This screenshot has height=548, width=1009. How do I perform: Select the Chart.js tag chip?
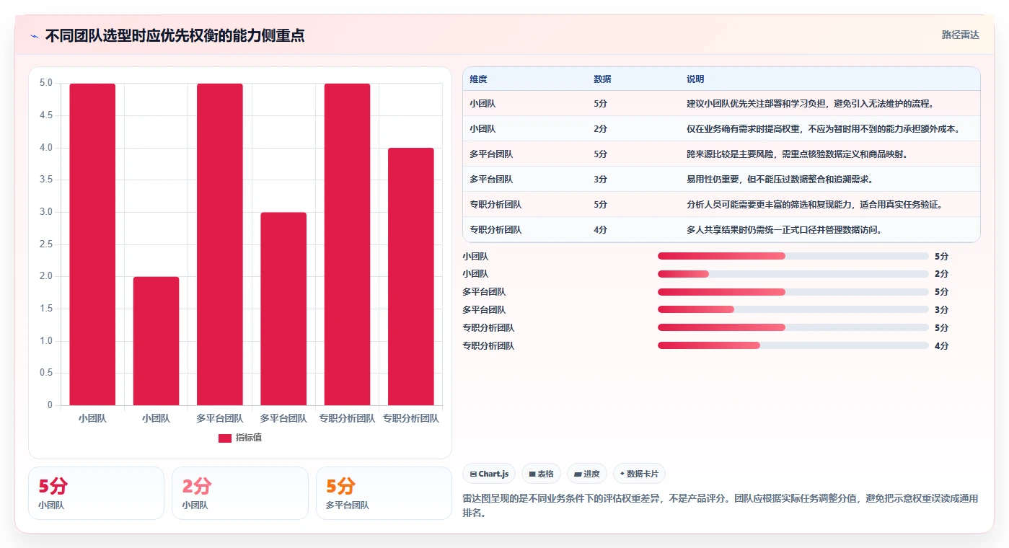489,474
